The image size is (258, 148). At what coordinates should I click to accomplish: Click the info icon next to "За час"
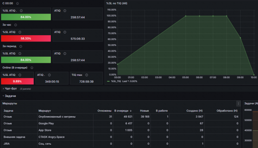coord(16,25)
